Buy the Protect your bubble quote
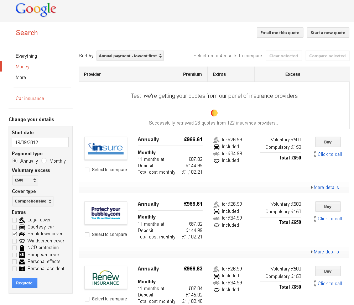 click(328, 206)
